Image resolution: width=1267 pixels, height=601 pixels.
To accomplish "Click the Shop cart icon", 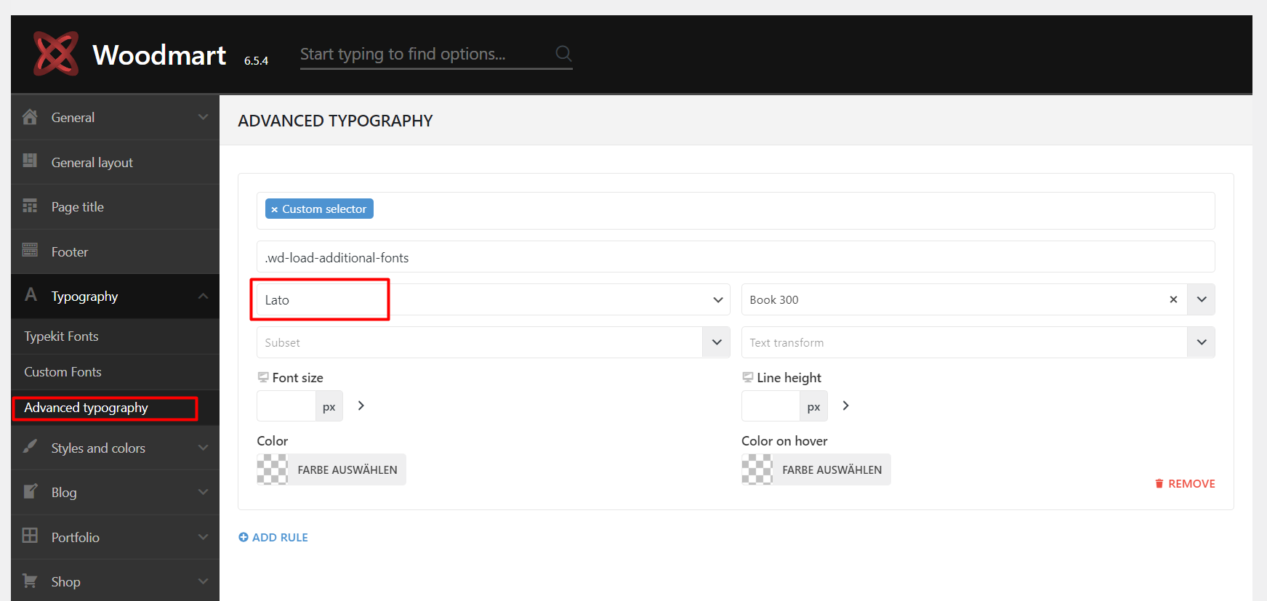I will 30,581.
